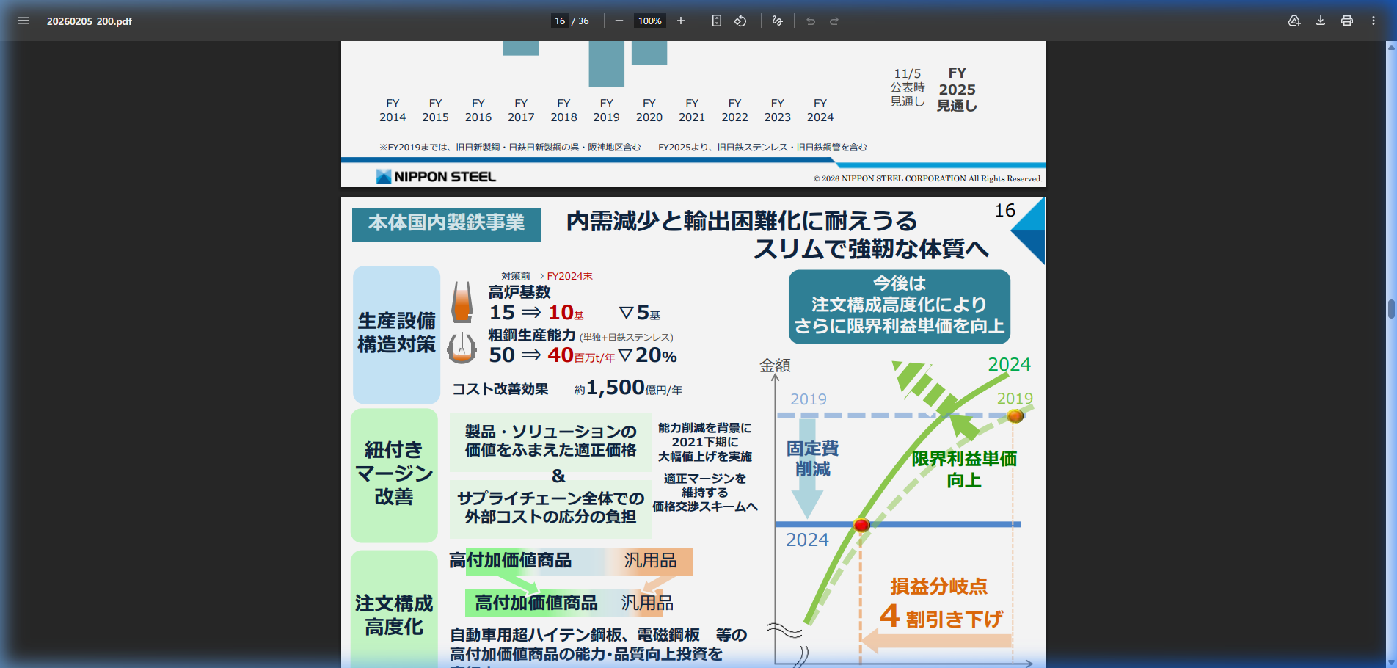Zoom out of the PDF
The height and width of the screenshot is (668, 1397).
(619, 21)
